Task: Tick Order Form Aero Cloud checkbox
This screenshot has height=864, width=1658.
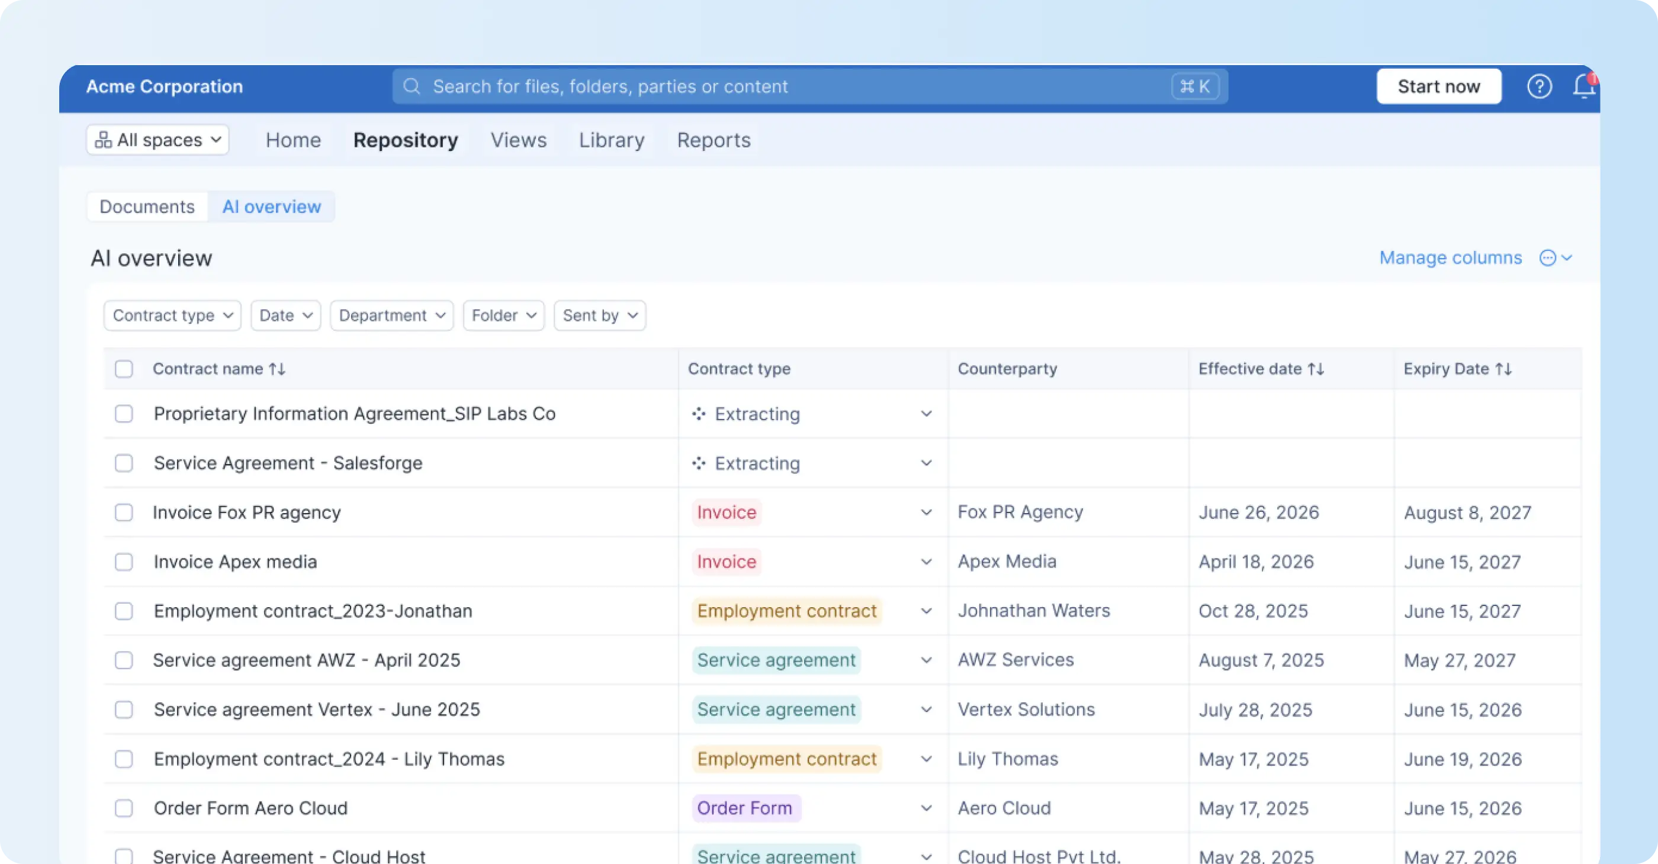Action: coord(124,808)
